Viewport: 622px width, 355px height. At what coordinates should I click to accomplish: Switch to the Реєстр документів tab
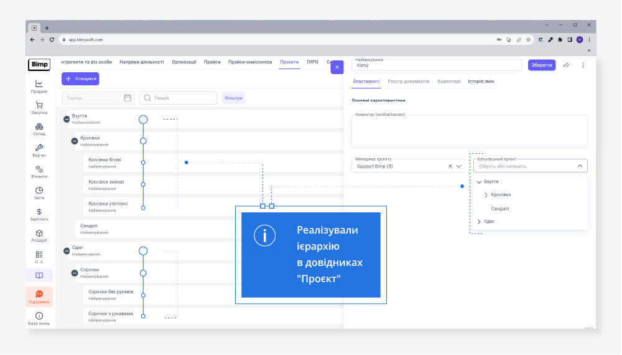tap(408, 82)
